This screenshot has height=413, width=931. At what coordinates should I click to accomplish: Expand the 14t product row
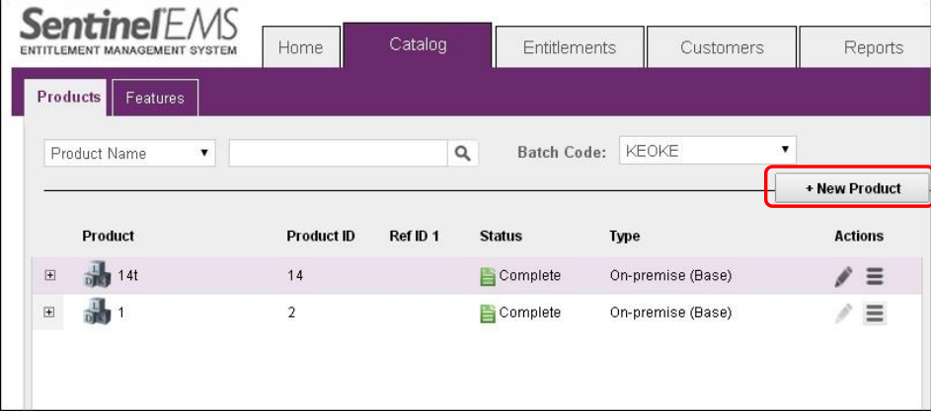pyautogui.click(x=50, y=276)
